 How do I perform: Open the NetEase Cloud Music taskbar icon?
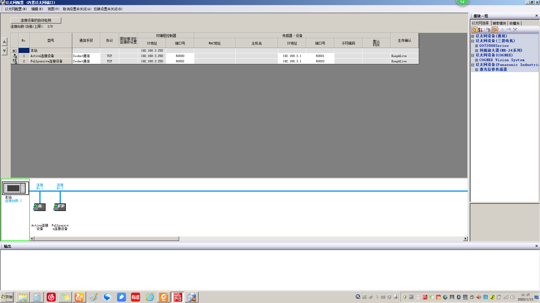point(51,297)
